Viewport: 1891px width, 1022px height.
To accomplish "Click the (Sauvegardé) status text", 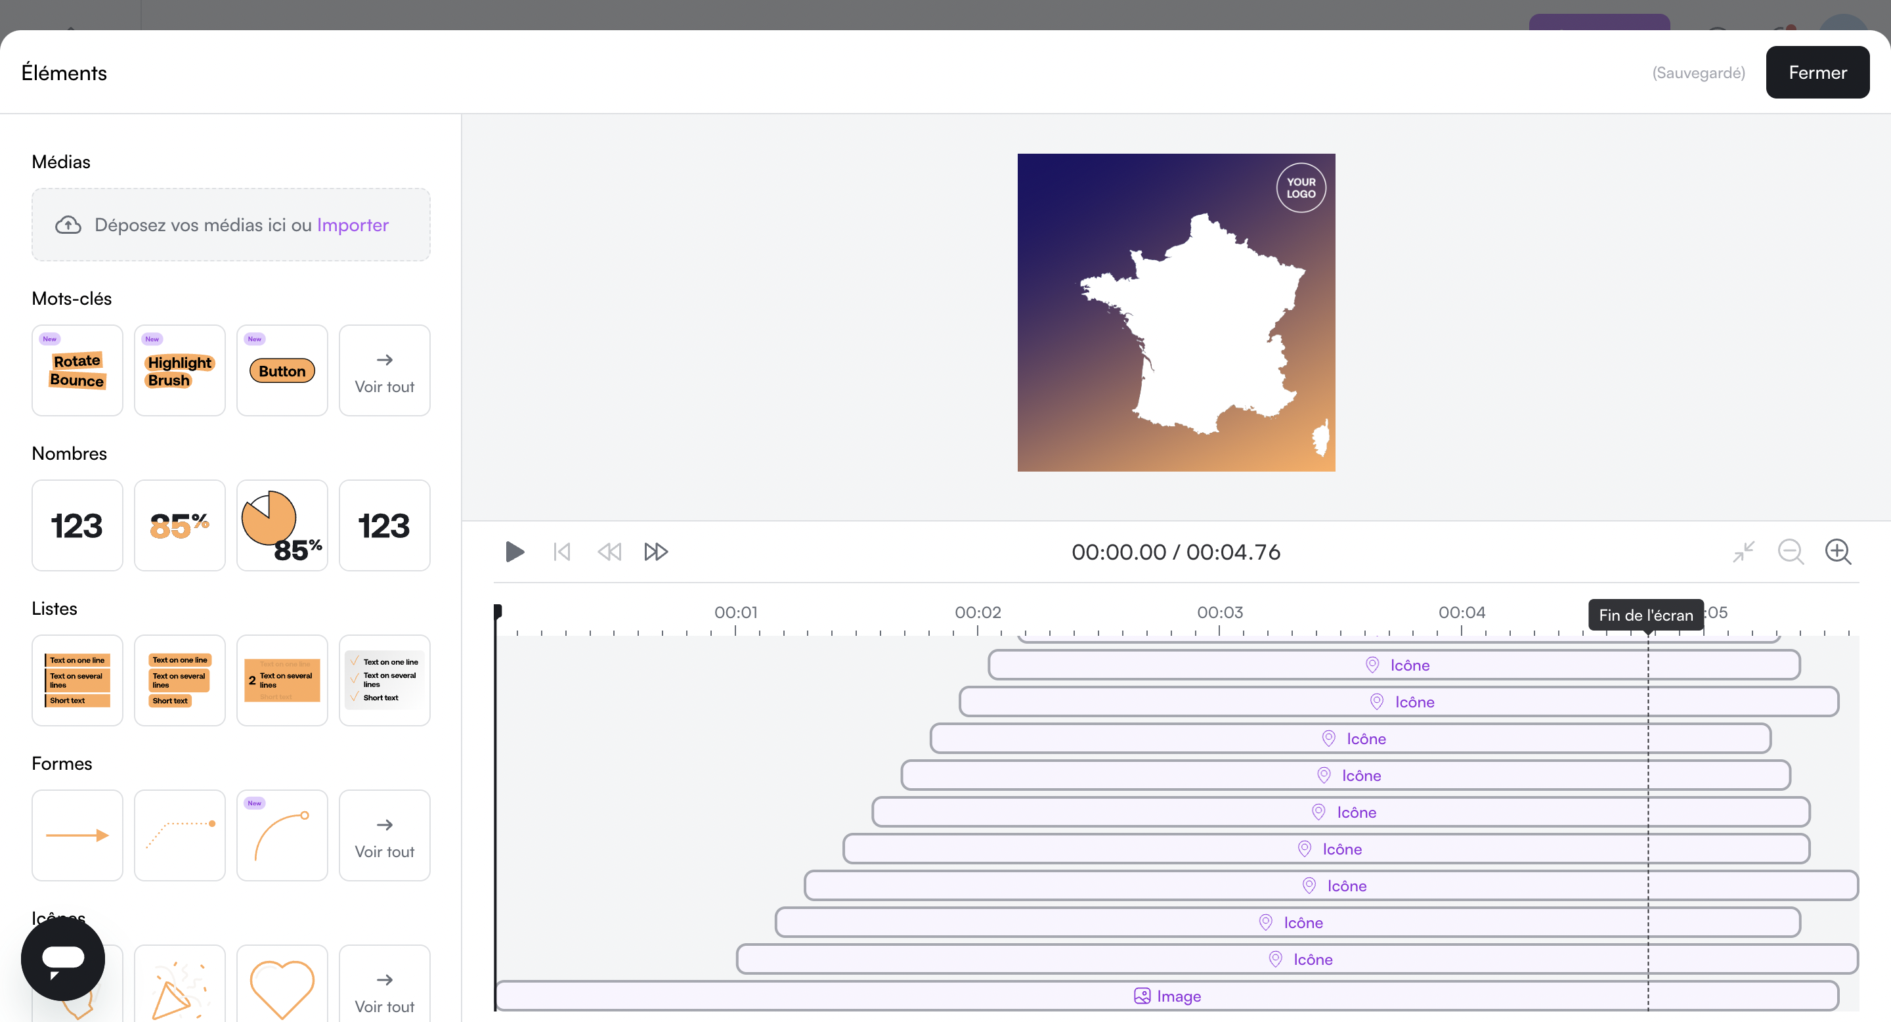I will (1698, 73).
